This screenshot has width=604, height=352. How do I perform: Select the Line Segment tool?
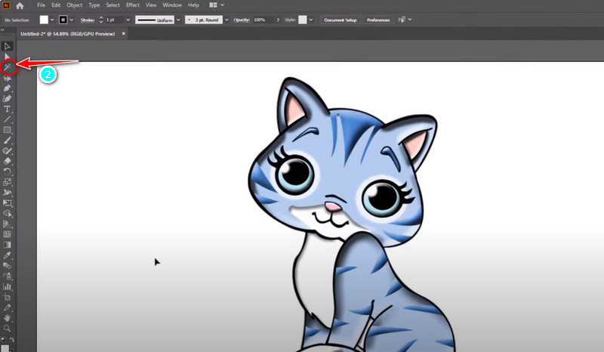(7, 119)
